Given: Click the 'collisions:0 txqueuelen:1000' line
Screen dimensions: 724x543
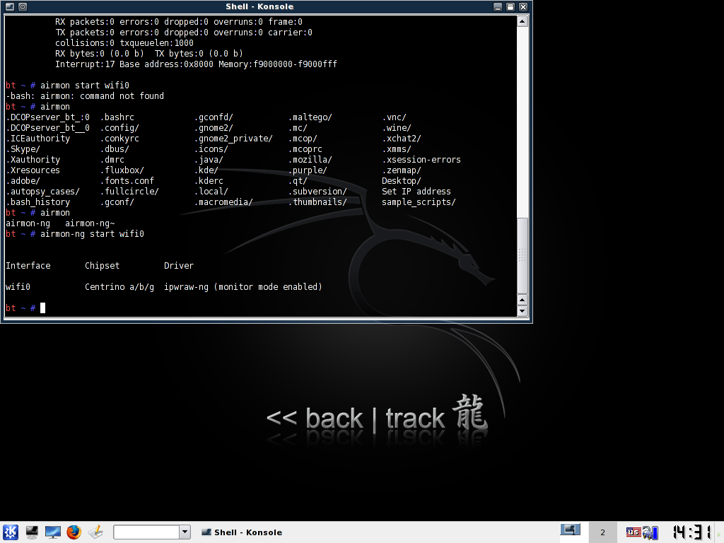Looking at the screenshot, I should (x=124, y=42).
